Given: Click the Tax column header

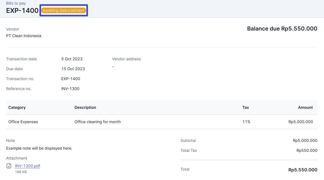Looking at the screenshot, I should [246, 107].
